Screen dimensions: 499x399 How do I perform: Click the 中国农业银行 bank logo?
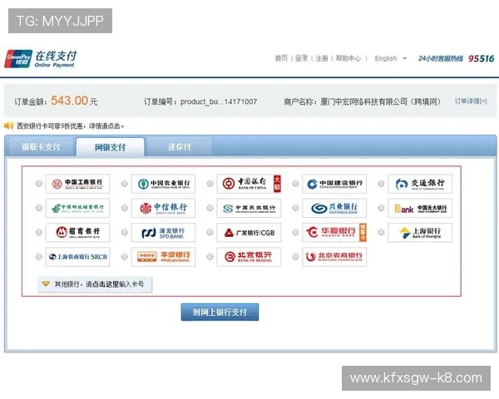click(163, 184)
